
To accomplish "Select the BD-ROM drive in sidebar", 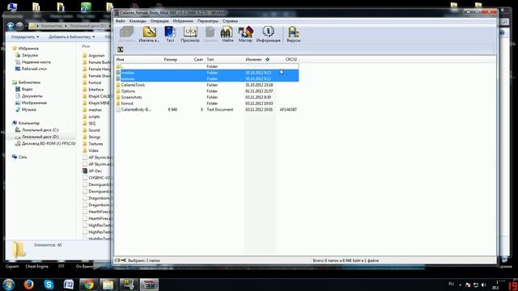I will pos(45,144).
